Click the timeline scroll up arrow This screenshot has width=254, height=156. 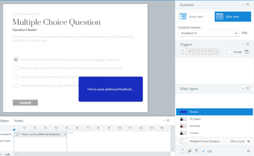173,128
